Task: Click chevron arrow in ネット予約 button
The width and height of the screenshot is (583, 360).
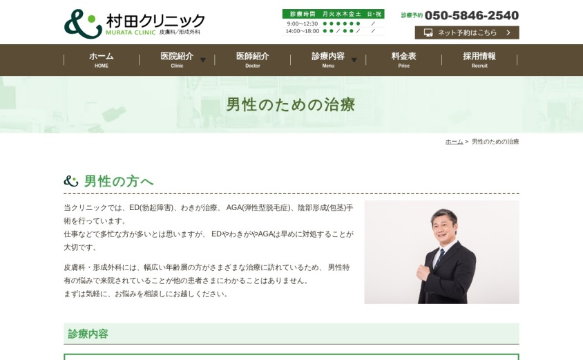Action: (x=508, y=32)
